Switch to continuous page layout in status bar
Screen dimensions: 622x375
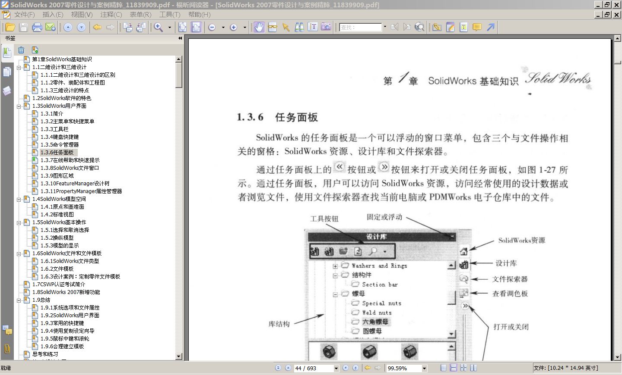pos(453,368)
